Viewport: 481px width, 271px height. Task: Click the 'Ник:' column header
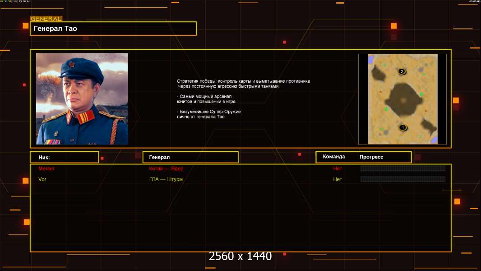click(65, 157)
